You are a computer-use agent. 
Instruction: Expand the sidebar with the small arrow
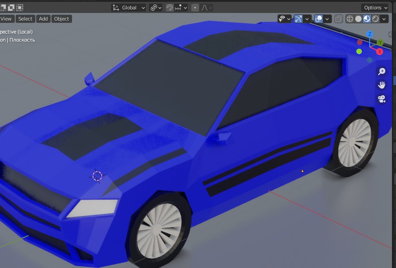(391, 34)
